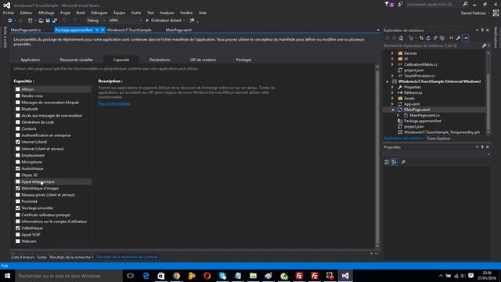Click the Refresh icon in Solution Explorer

click(428, 38)
